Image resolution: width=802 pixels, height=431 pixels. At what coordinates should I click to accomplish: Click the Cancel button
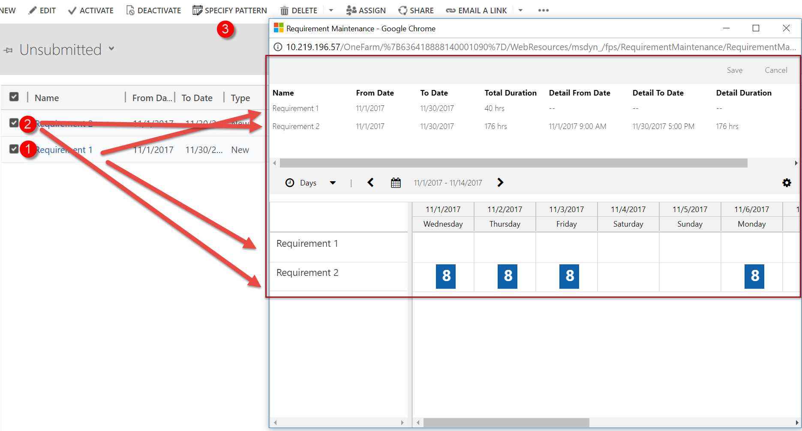click(776, 70)
